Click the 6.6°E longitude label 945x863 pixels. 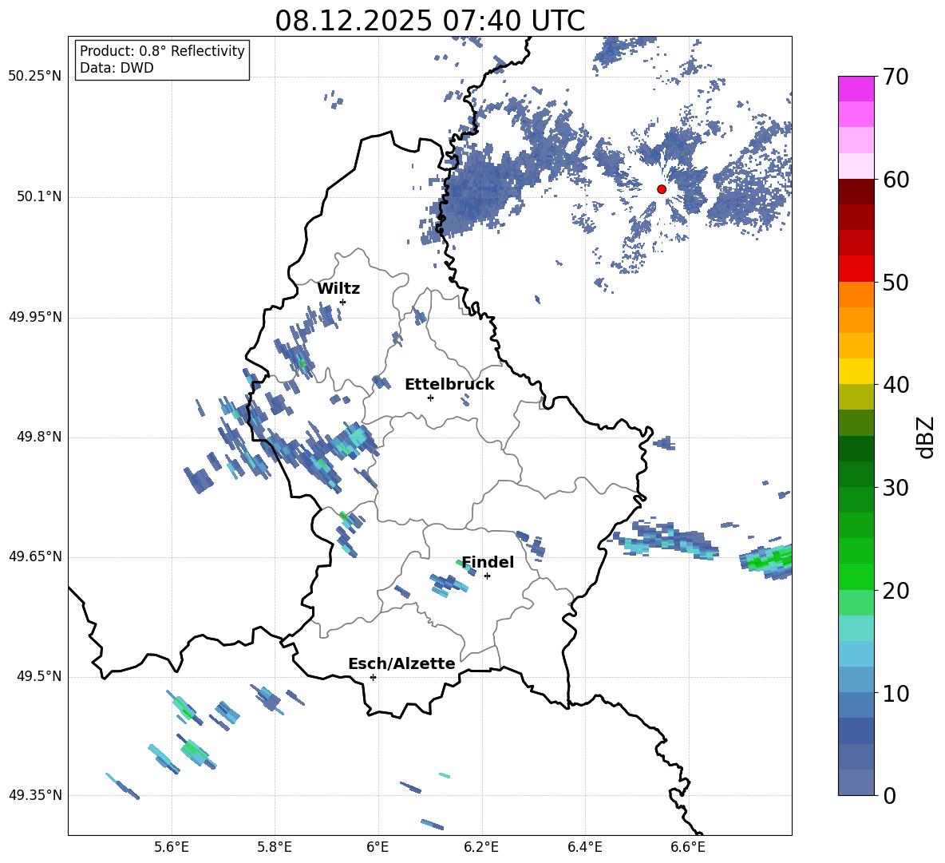pos(688,847)
